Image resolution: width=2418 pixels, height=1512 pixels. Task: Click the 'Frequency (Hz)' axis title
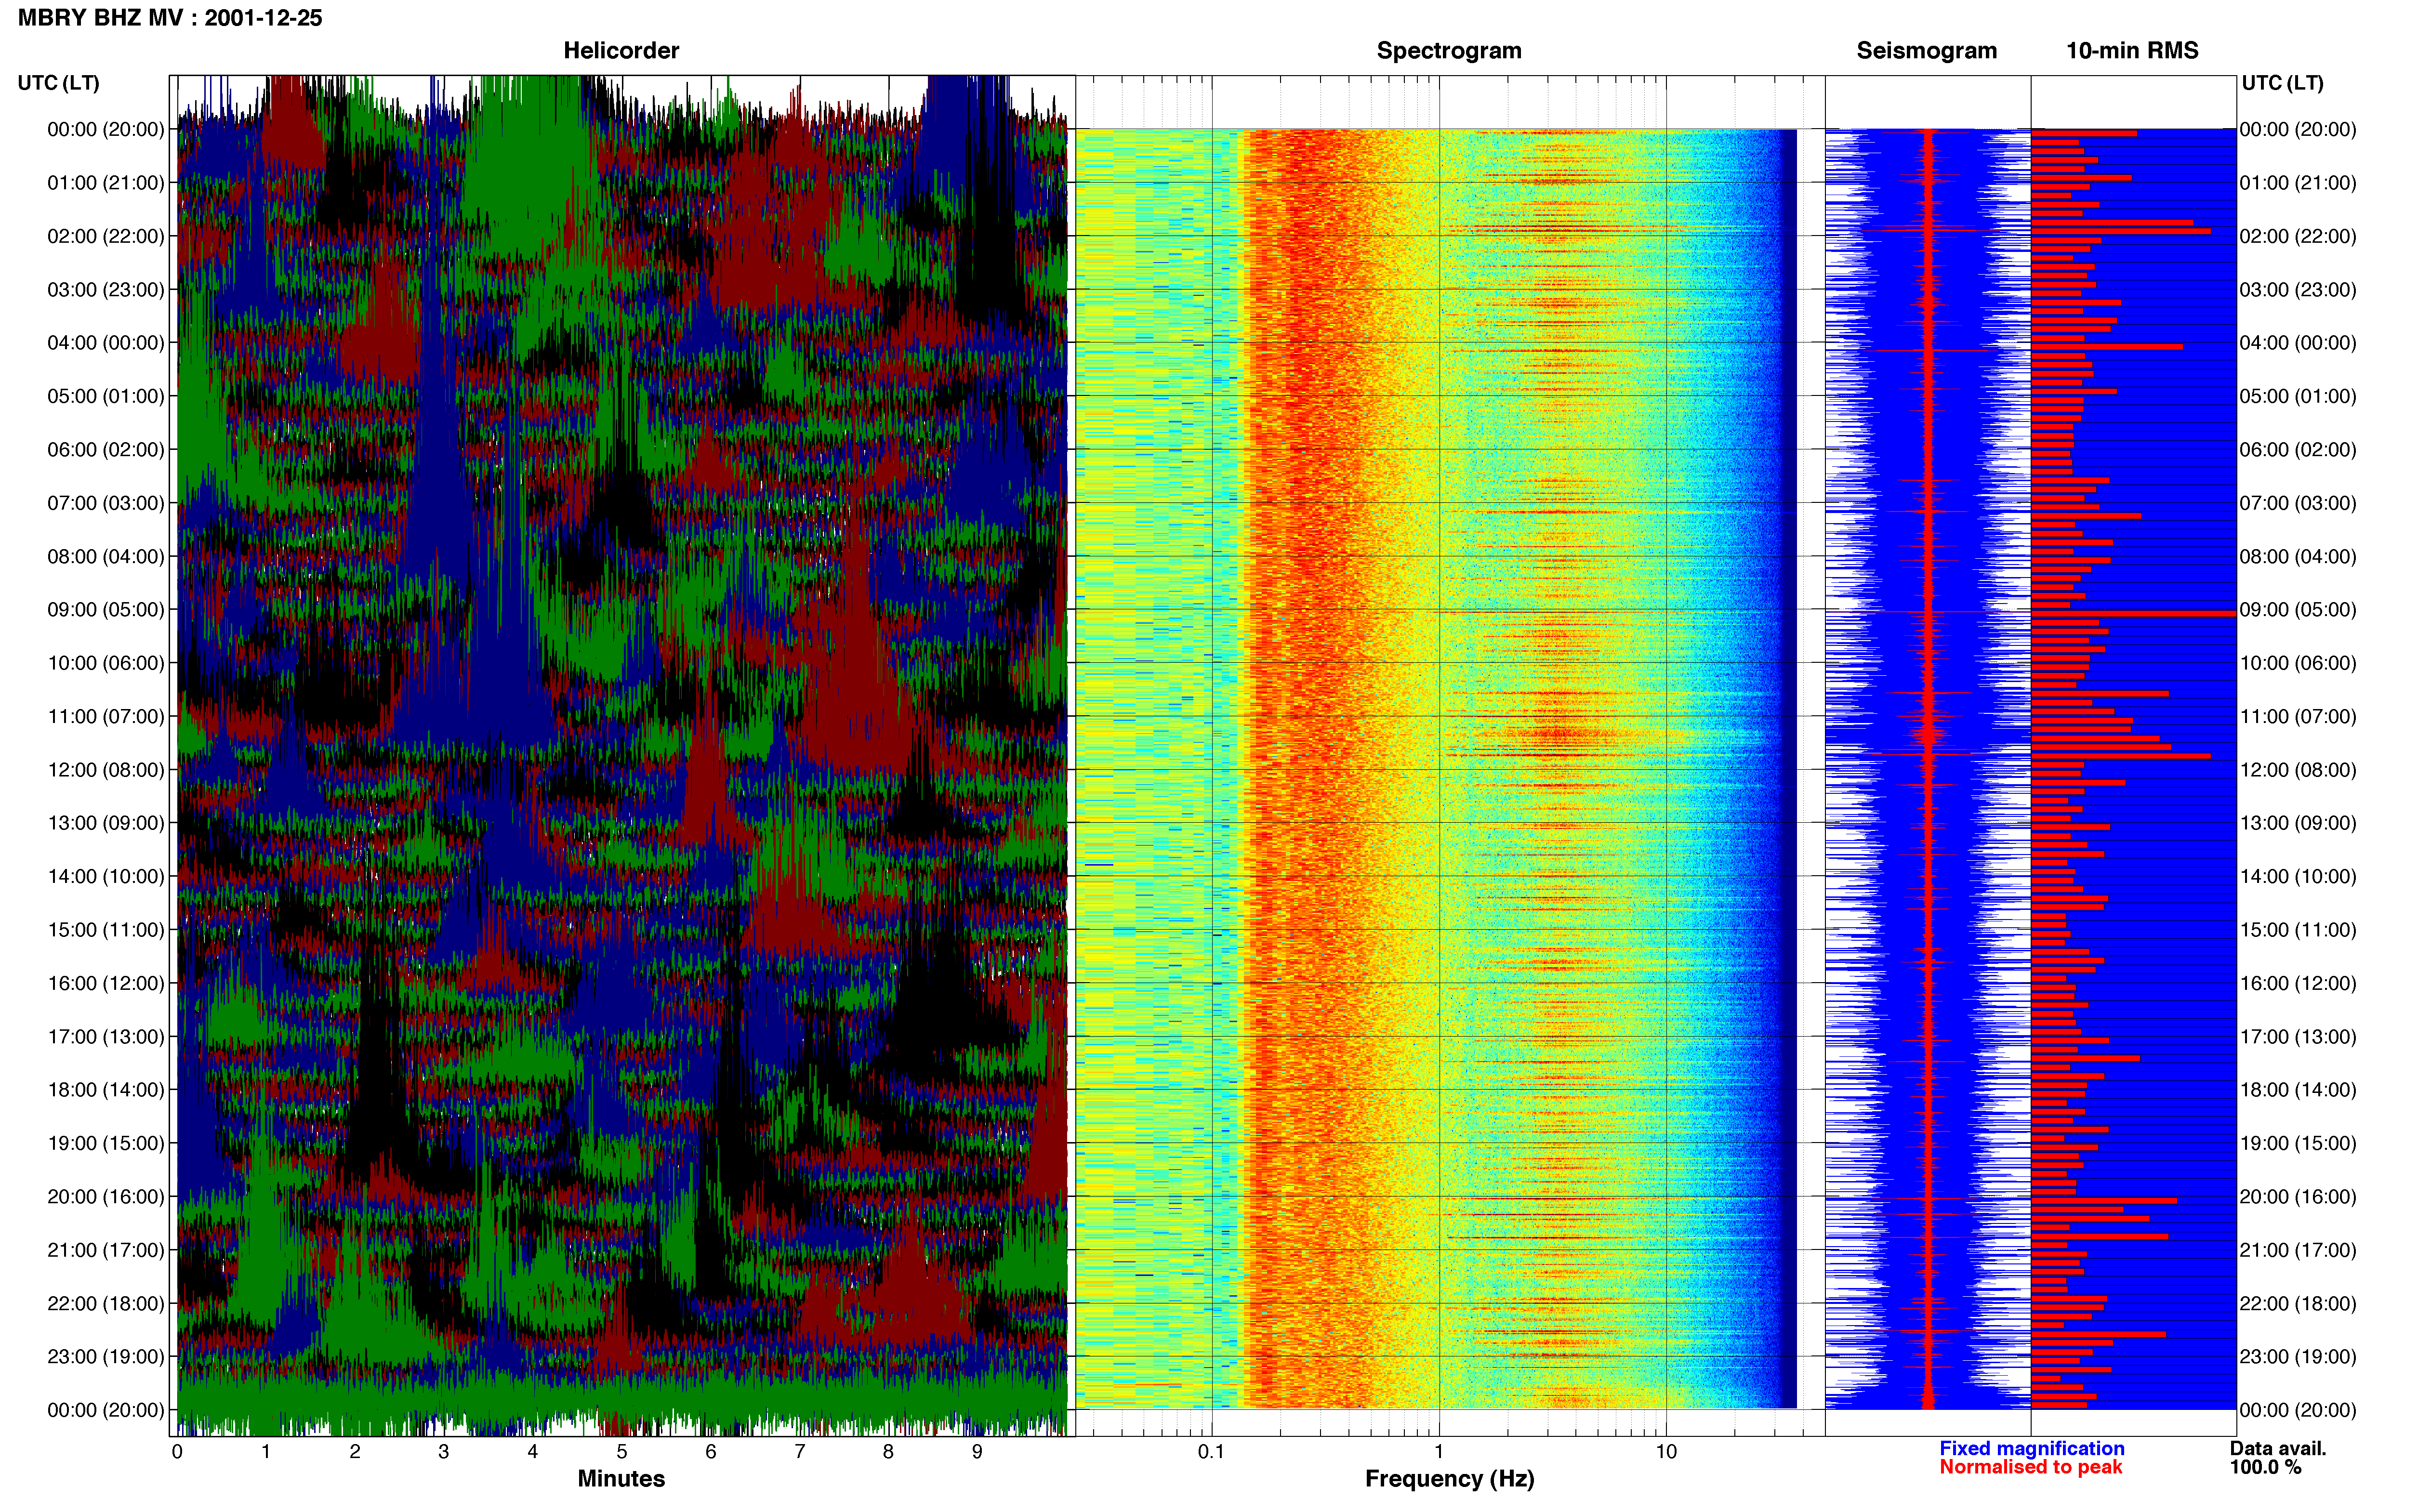click(x=1449, y=1479)
